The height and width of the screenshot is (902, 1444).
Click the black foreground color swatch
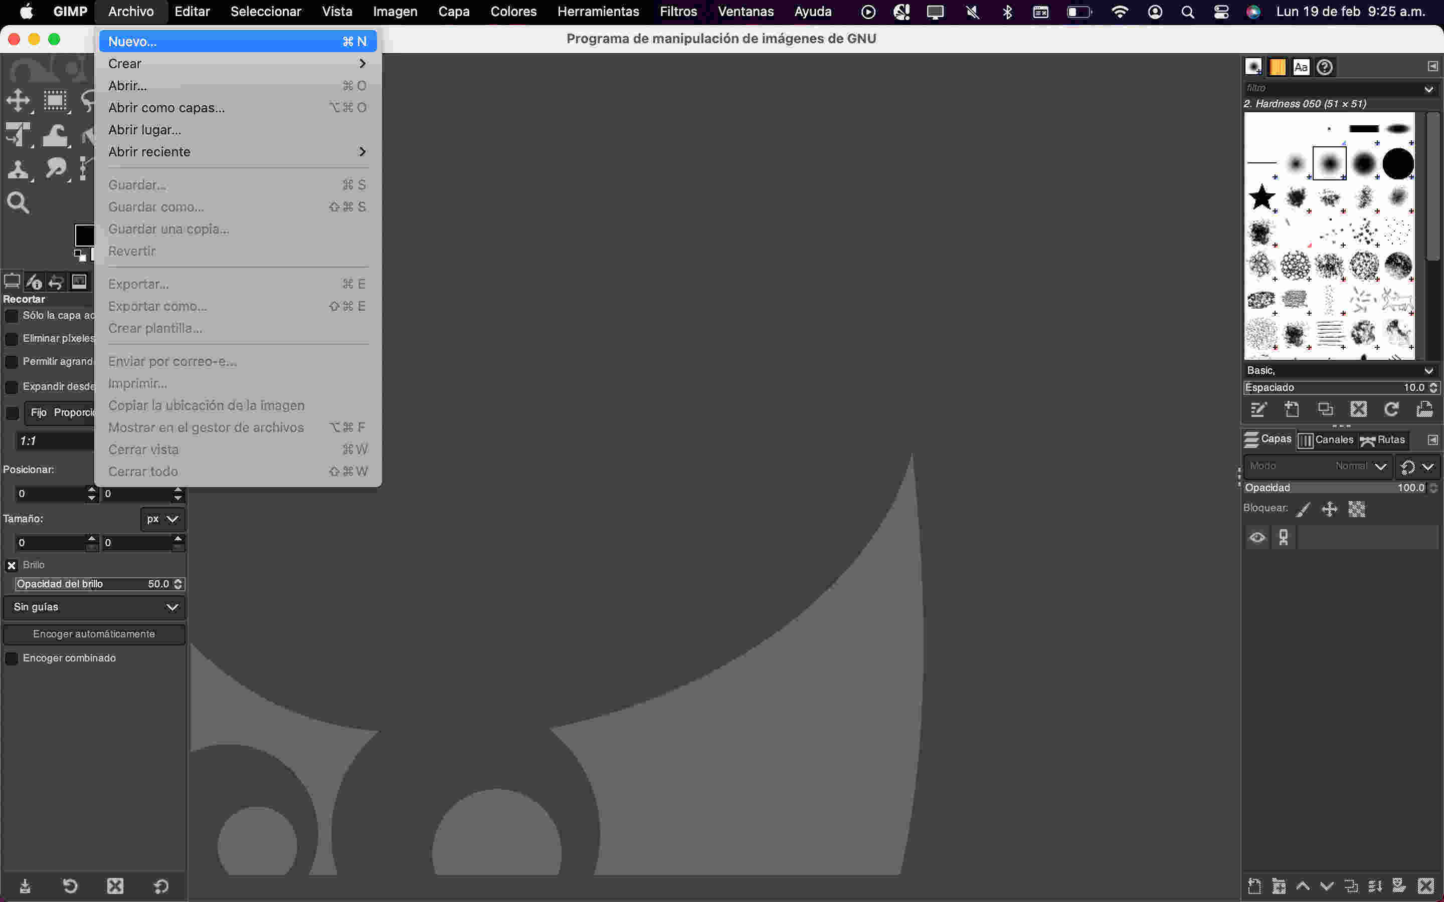pyautogui.click(x=84, y=235)
